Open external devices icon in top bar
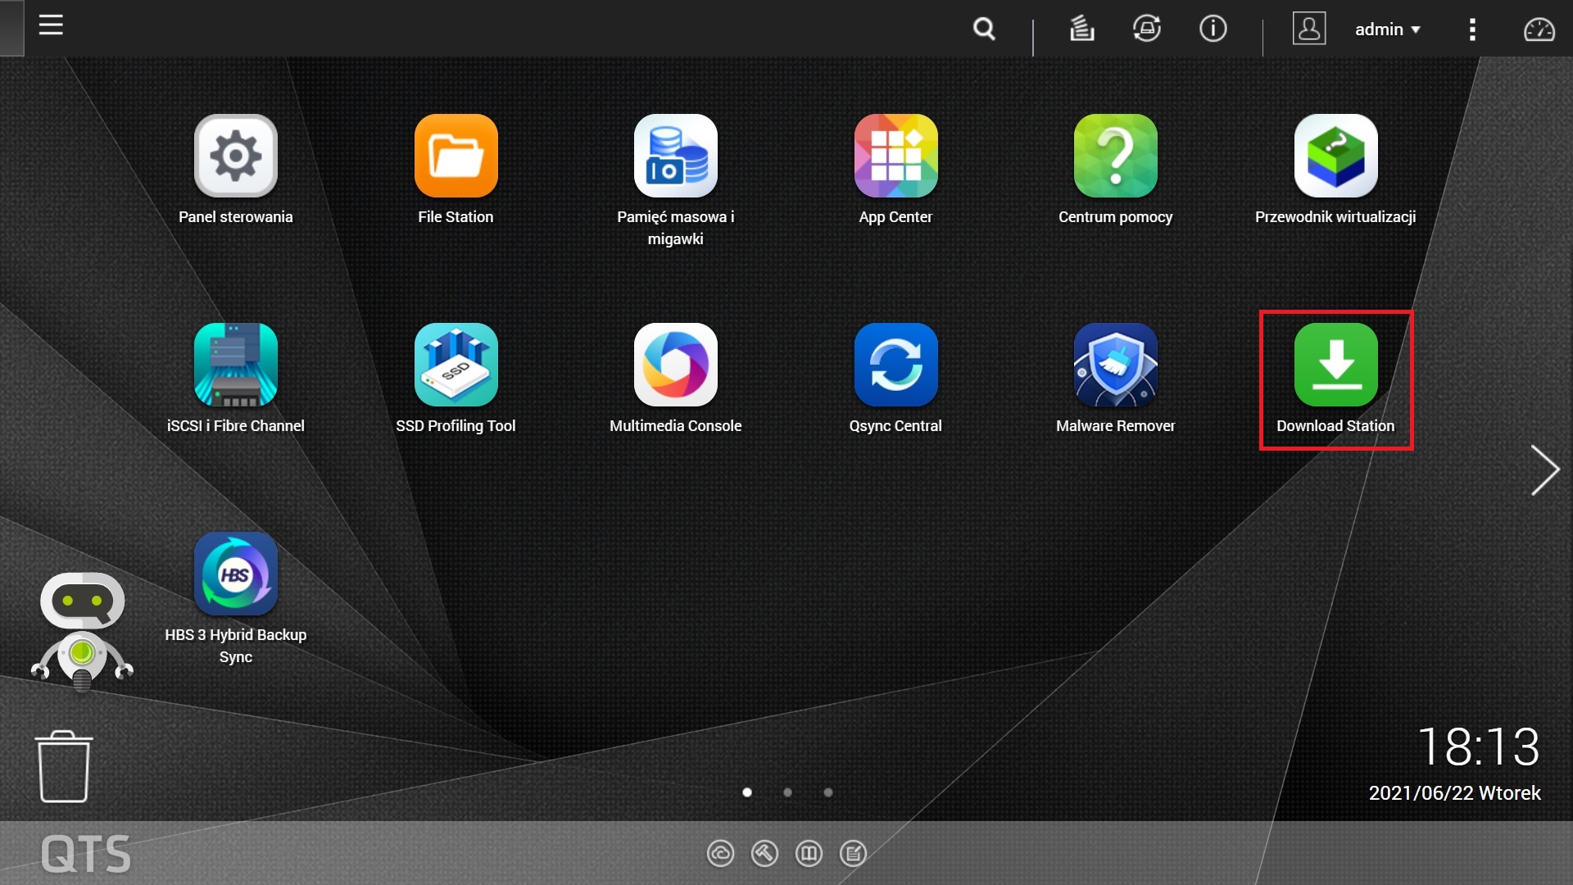 1147,29
